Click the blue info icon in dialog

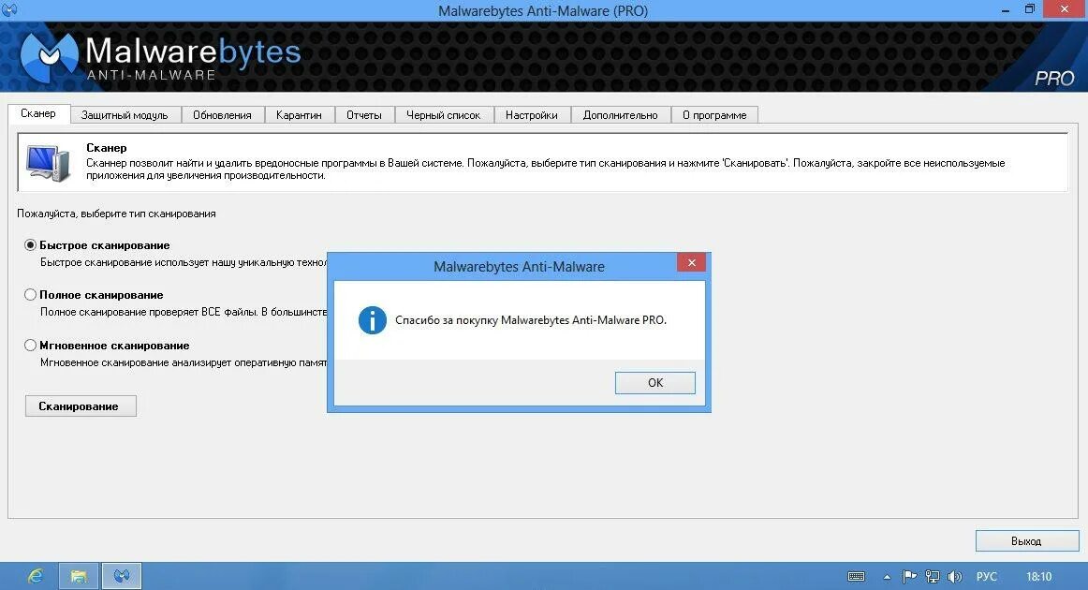(x=372, y=320)
